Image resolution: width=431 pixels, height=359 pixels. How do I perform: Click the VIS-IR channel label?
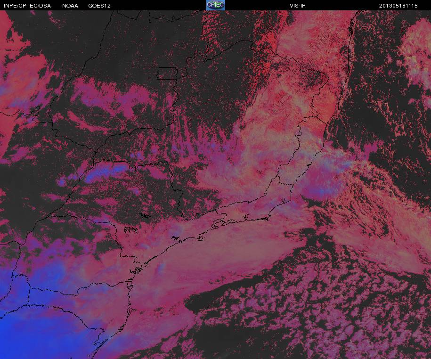point(297,6)
